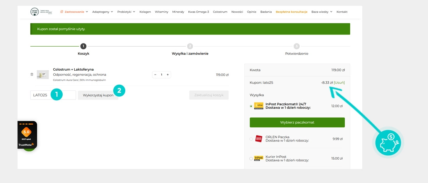This screenshot has height=183, width=428.
Task: Click the InPost Paczkomat logo
Action: tap(259, 106)
